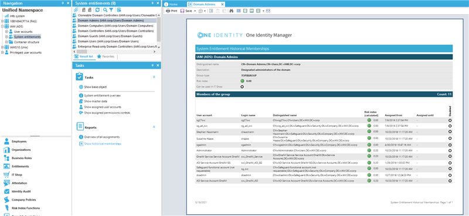The width and height of the screenshot is (469, 216).
Task: Open the Save dropdown arrow
Action: [195, 11]
